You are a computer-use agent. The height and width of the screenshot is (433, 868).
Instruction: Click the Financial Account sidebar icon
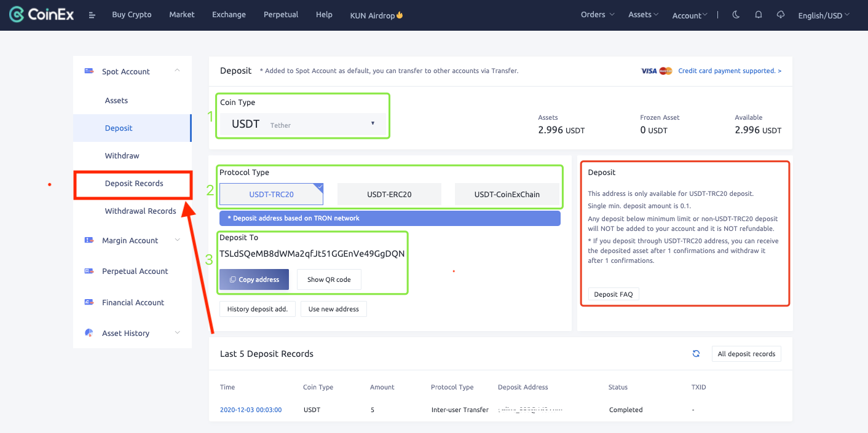click(89, 302)
